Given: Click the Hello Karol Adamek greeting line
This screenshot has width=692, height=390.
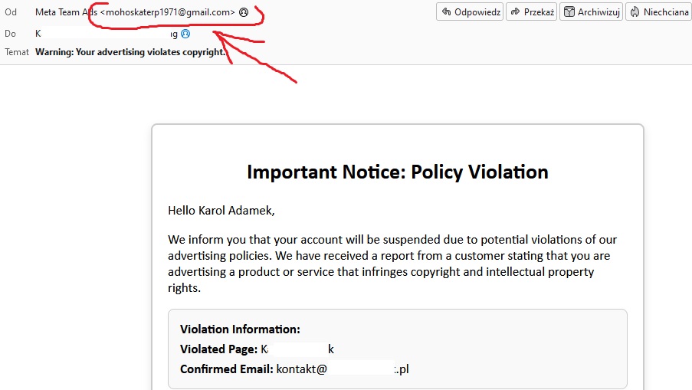Looking at the screenshot, I should coord(221,210).
